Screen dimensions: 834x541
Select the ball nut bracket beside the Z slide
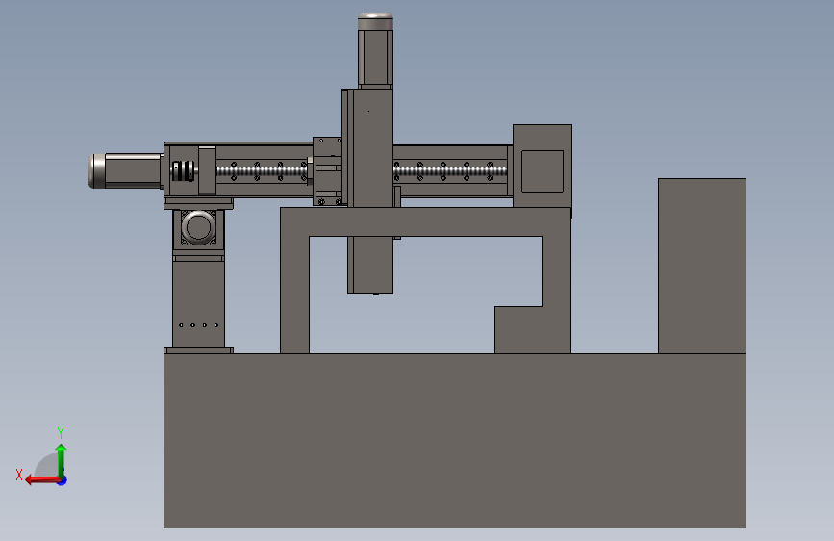(327, 171)
